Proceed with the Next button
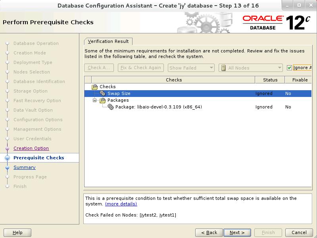 (x=237, y=232)
